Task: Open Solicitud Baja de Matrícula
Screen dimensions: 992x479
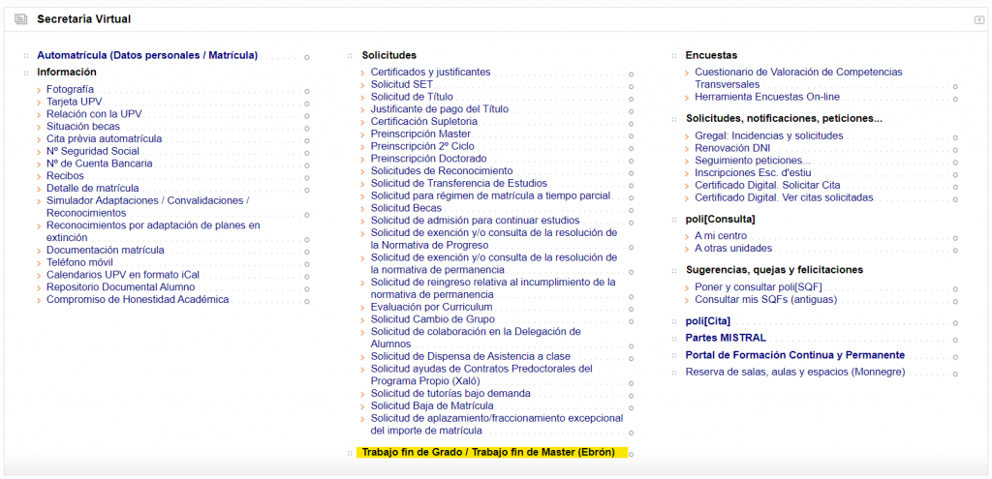Action: [x=432, y=405]
